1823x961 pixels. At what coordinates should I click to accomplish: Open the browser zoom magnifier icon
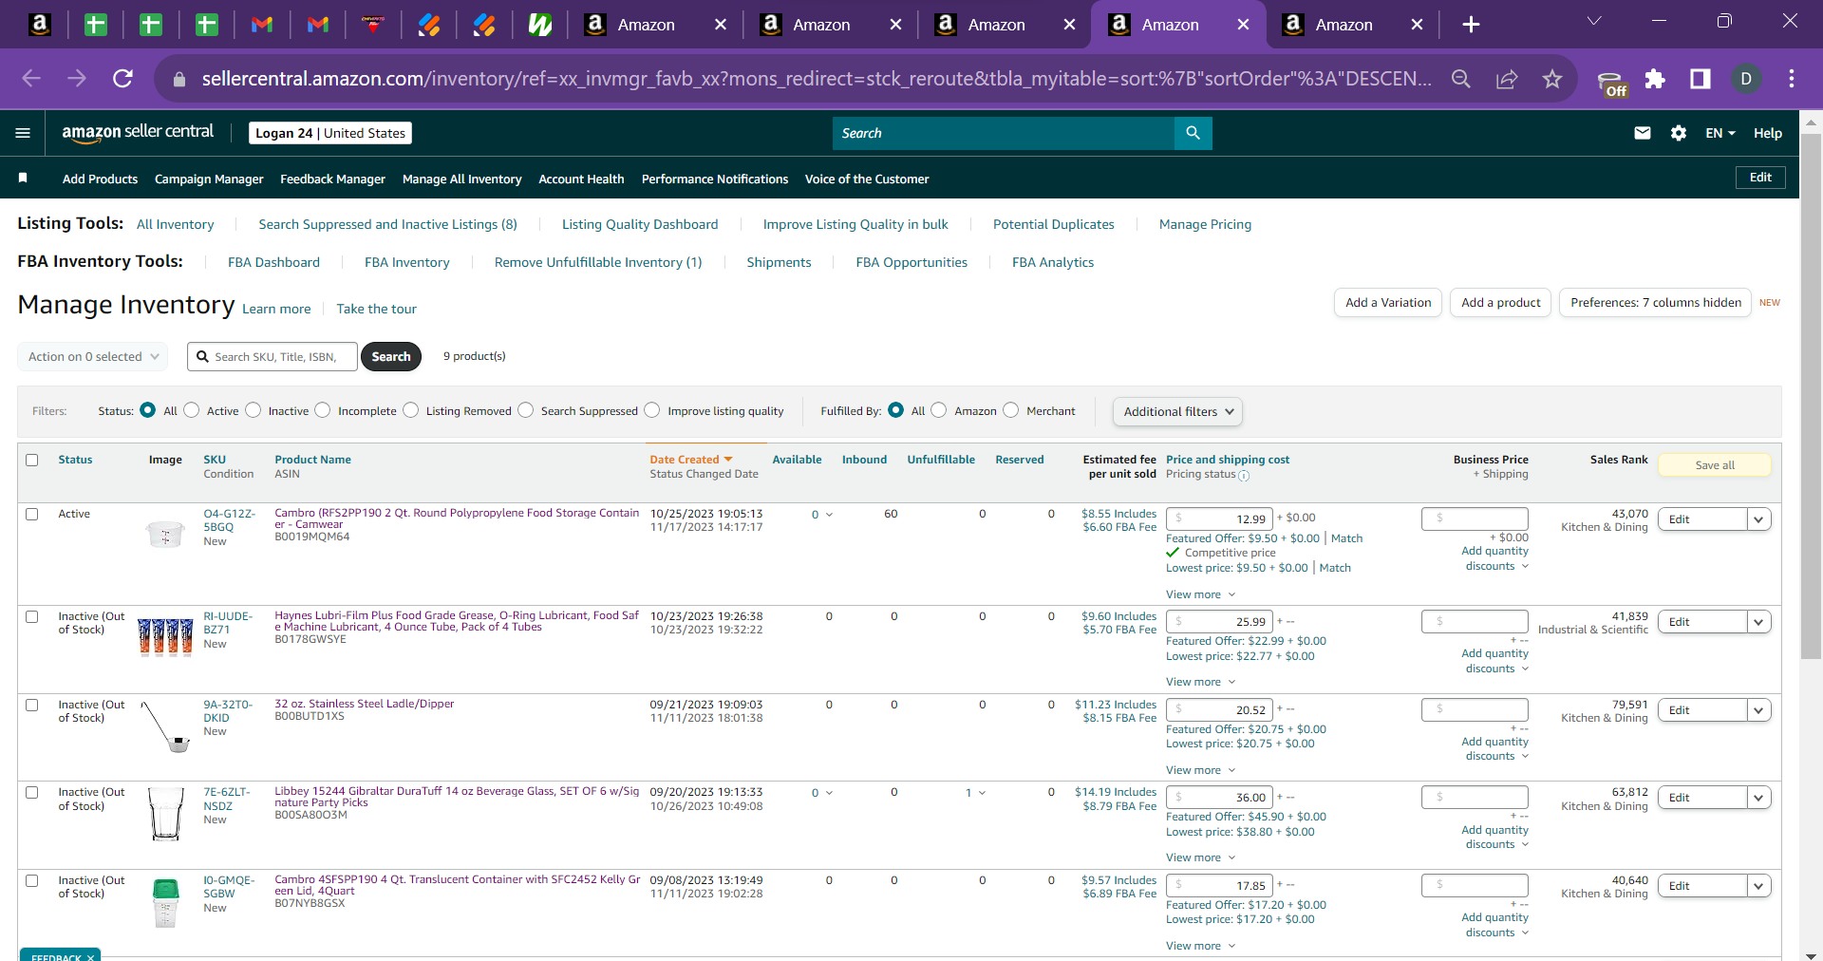(1461, 79)
